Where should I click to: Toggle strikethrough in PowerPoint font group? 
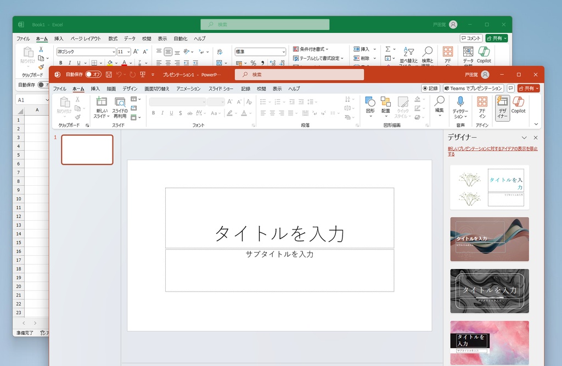(189, 113)
